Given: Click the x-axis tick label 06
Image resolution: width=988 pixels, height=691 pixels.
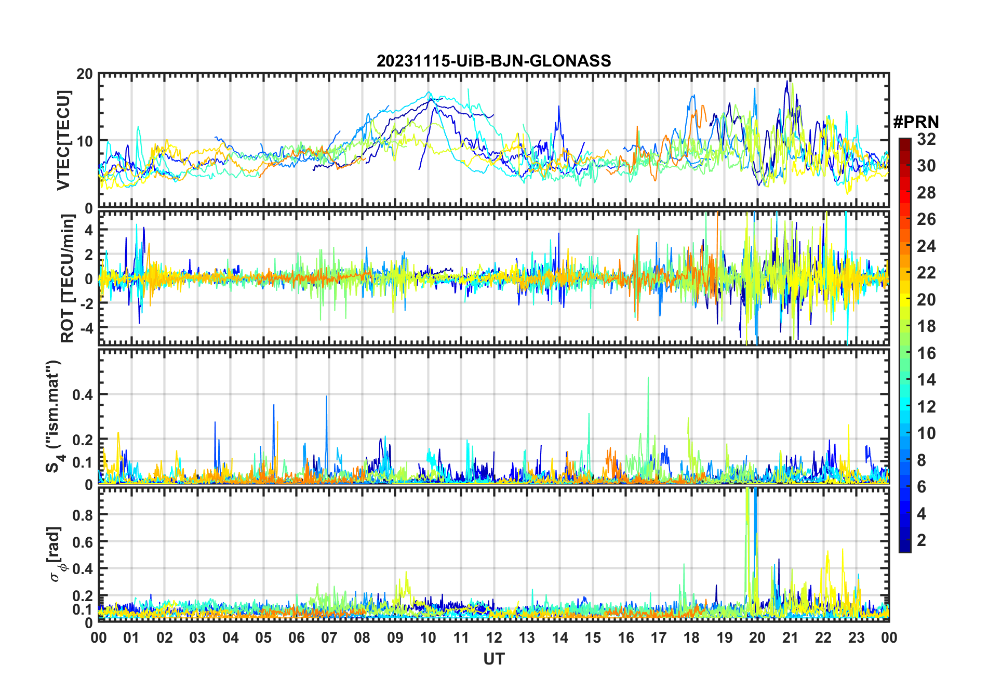Looking at the screenshot, I should point(296,637).
